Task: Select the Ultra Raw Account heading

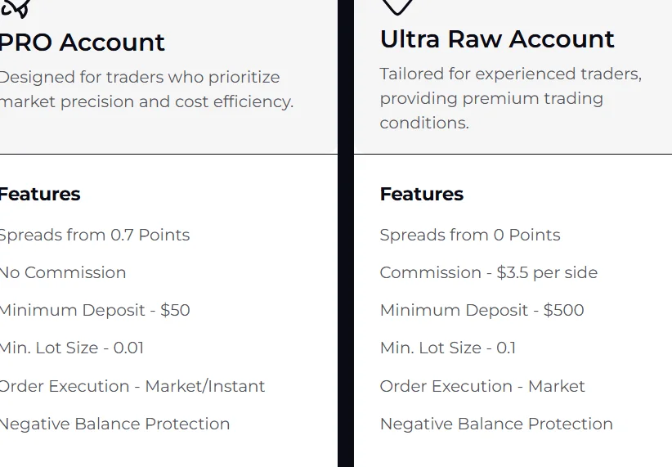Action: point(497,39)
